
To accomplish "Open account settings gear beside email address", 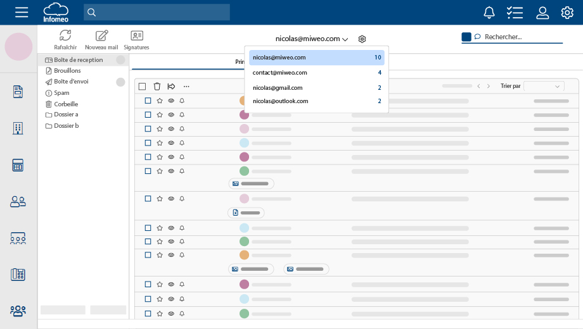I will [362, 39].
